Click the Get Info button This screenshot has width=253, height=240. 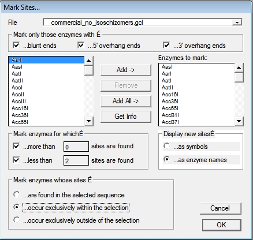click(126, 117)
